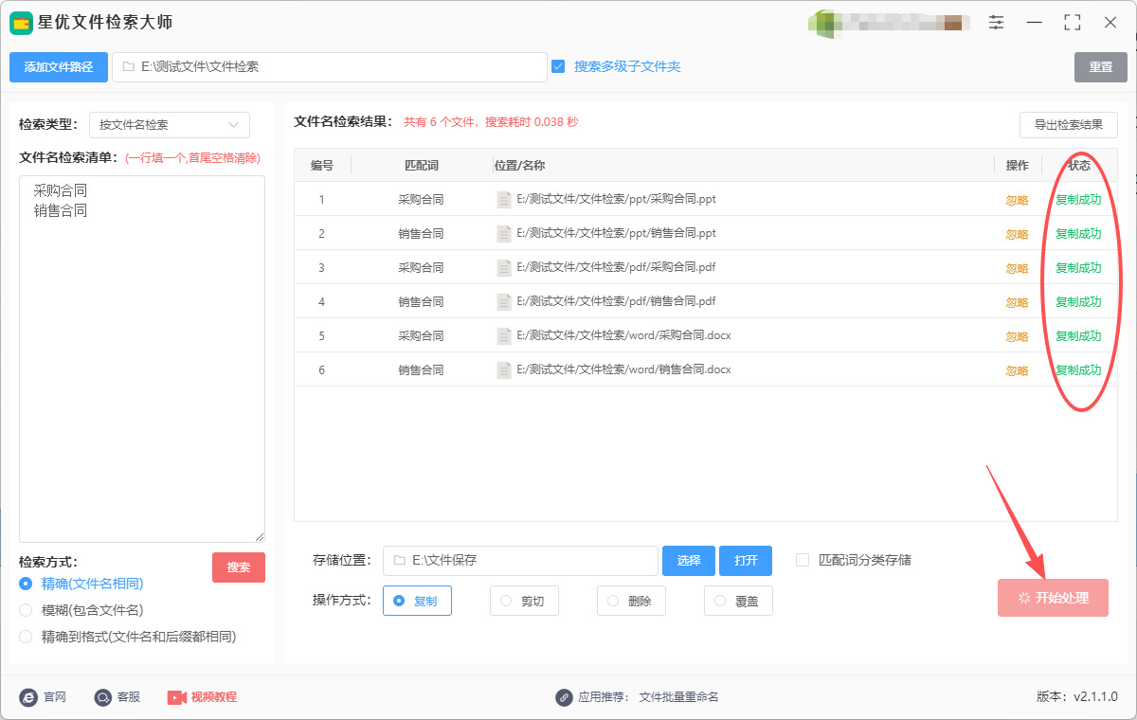Screen dimensions: 1137x720
Task: Open the 官网 website icon
Action: click(x=28, y=697)
